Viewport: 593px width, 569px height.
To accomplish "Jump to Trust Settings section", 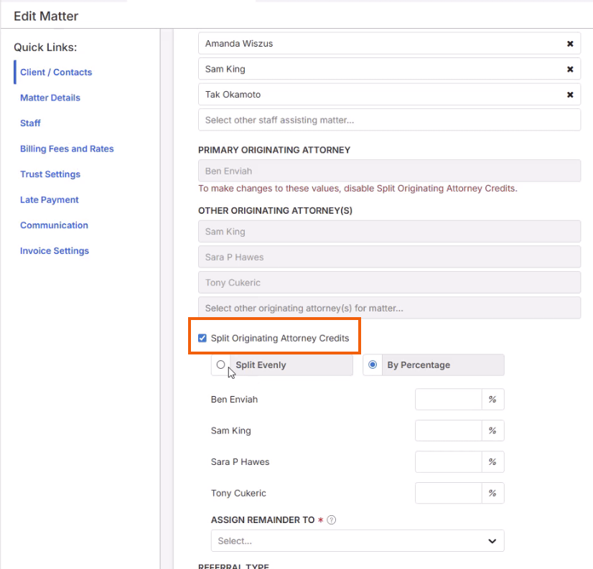I will point(50,174).
